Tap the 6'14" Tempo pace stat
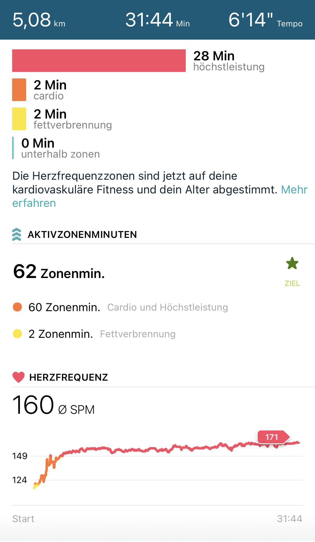Image resolution: width=315 pixels, height=542 pixels. [x=265, y=20]
